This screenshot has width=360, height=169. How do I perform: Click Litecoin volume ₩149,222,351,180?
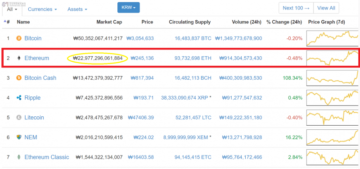coord(240,118)
